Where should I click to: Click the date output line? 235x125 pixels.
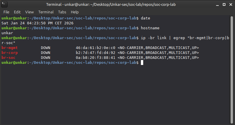37,23
